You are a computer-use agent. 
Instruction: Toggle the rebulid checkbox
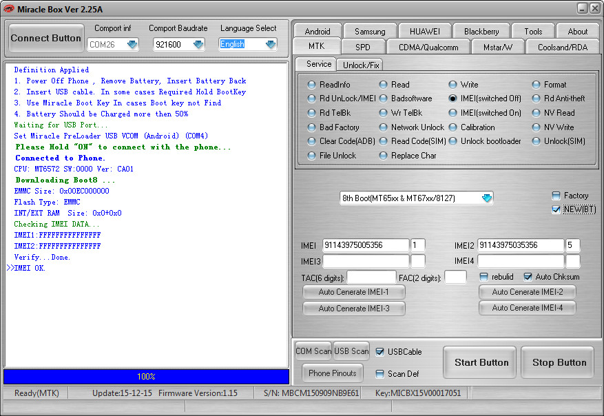coord(483,277)
